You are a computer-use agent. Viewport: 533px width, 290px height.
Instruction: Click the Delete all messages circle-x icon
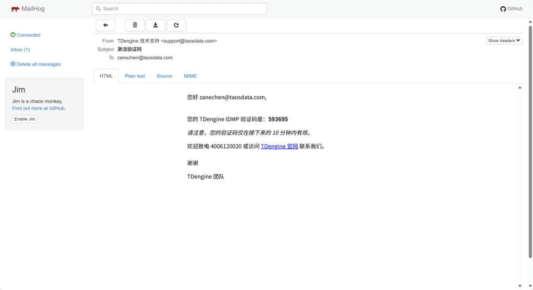tap(13, 64)
